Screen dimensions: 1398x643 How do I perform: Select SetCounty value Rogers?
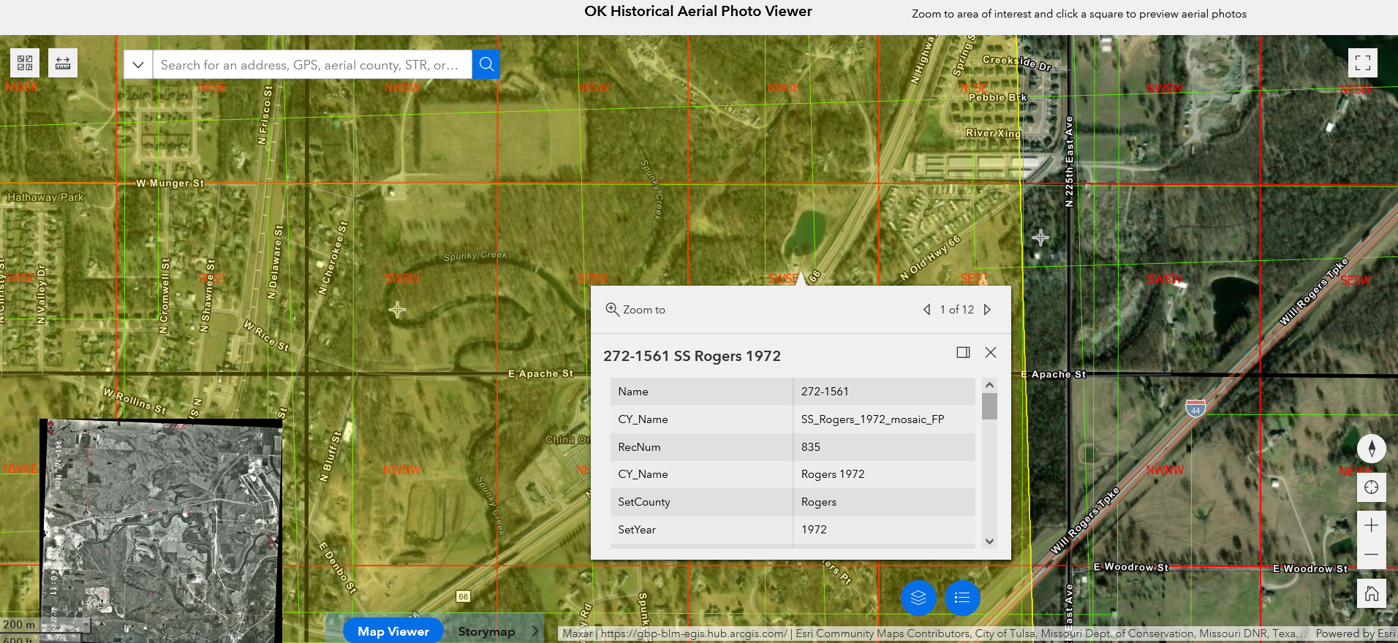[x=819, y=502]
